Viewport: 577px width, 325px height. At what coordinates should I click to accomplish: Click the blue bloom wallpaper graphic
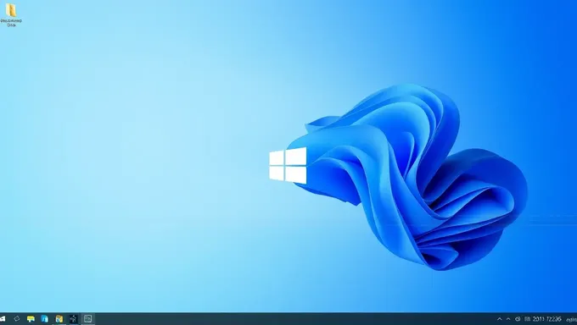click(412, 176)
